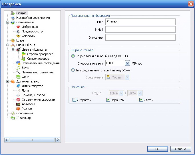Collapse the Внешний вид tree node

(8, 45)
